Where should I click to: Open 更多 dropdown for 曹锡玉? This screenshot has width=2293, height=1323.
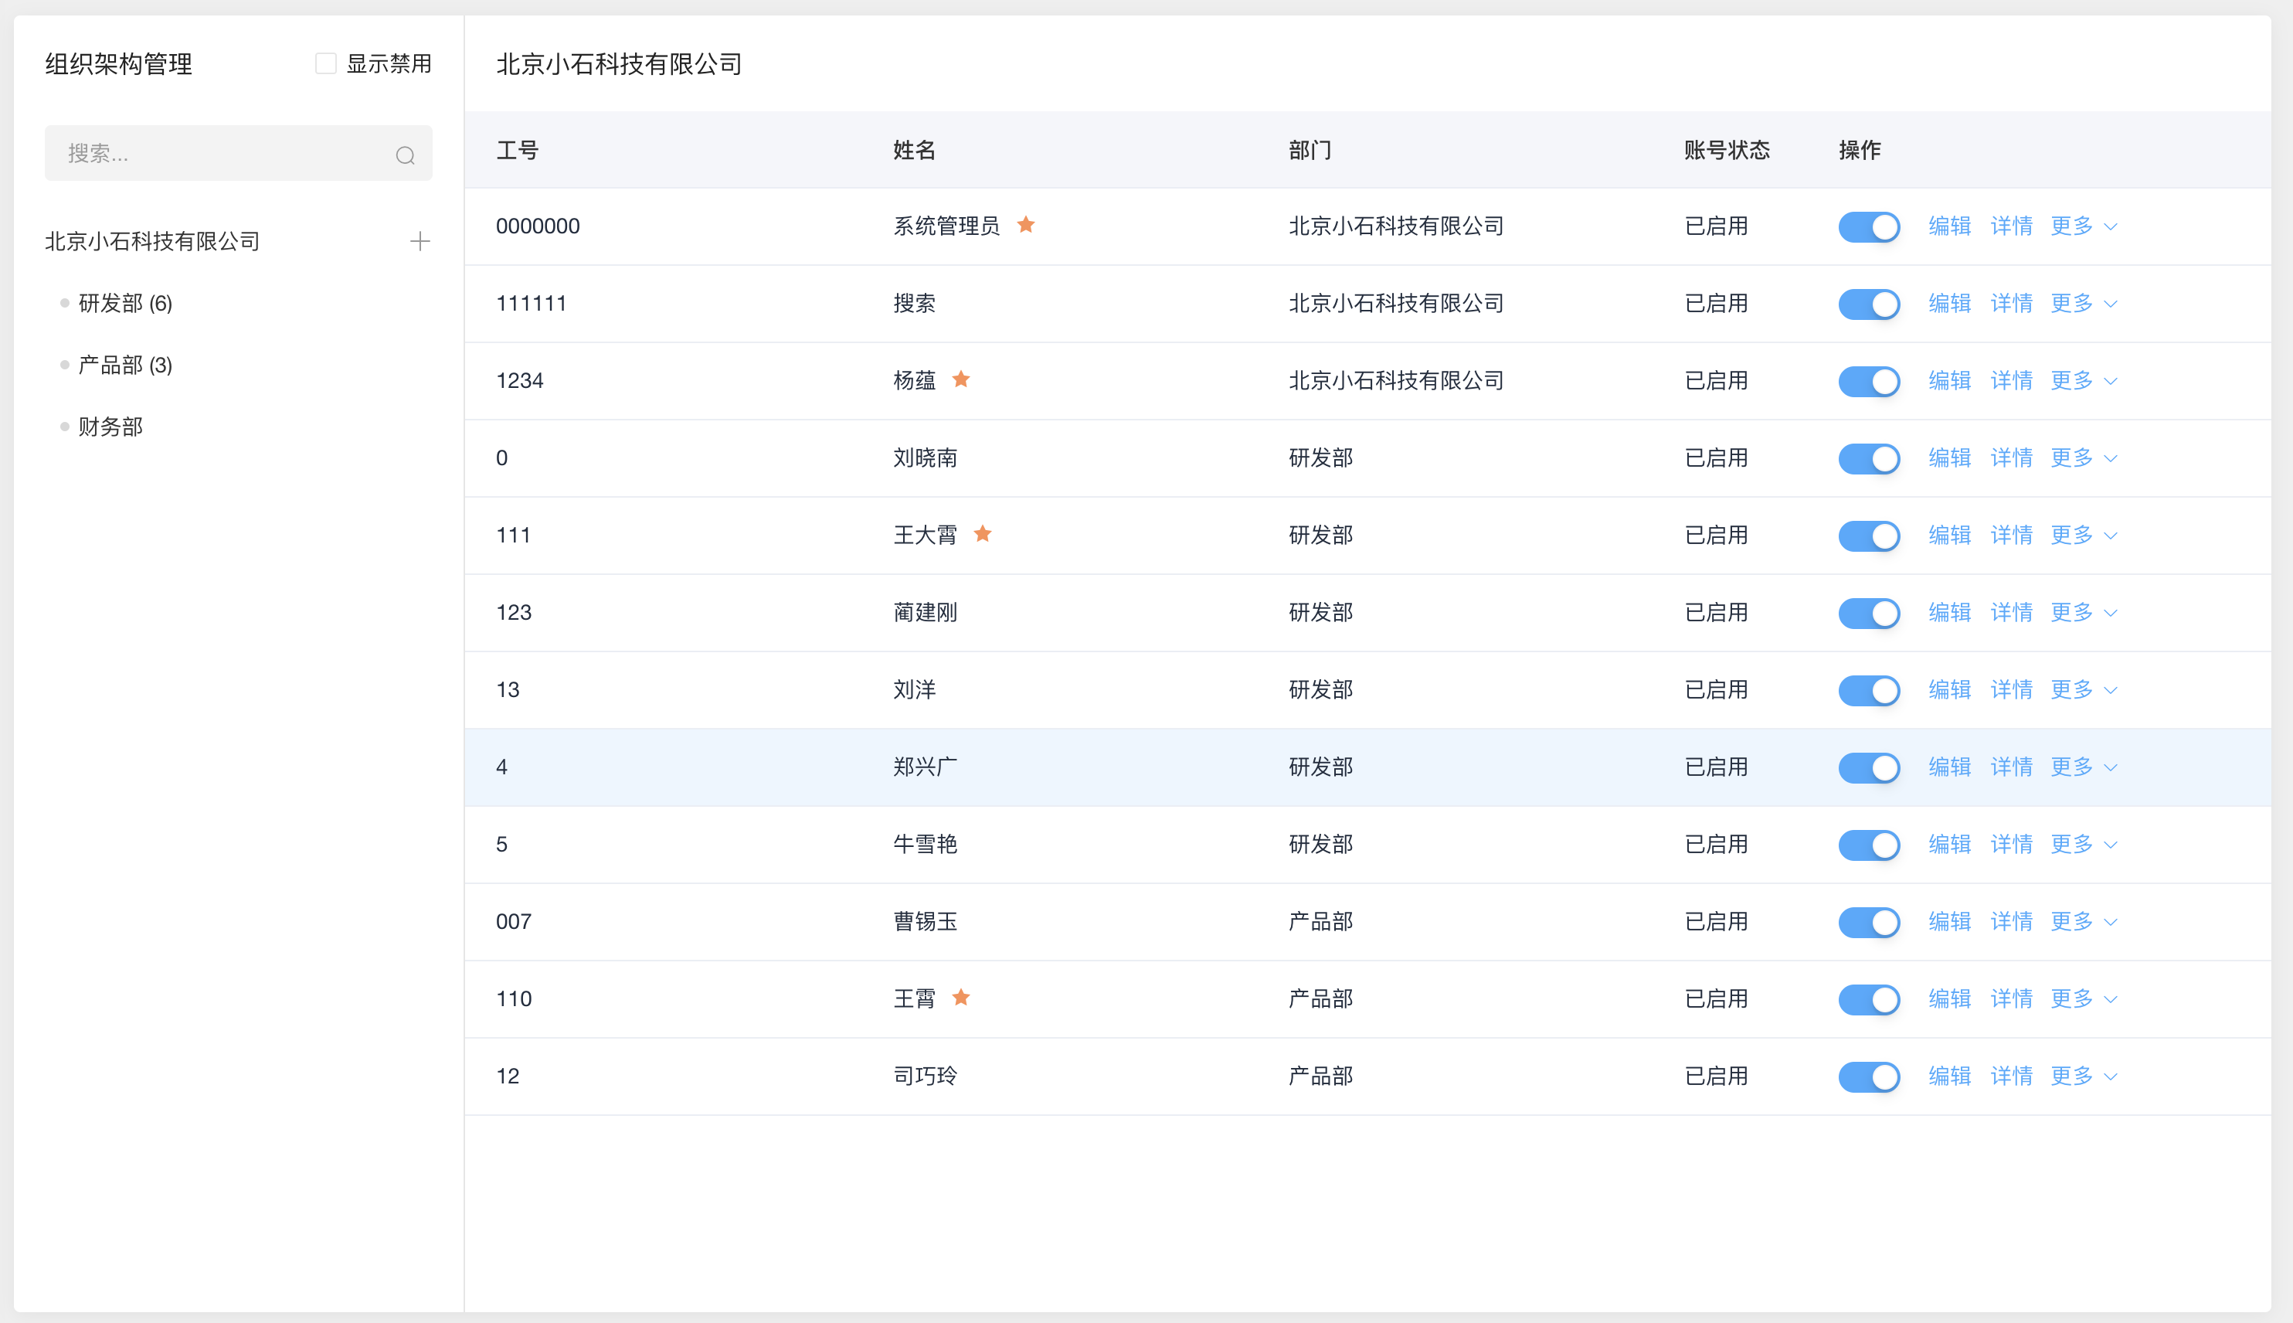pyautogui.click(x=2084, y=921)
